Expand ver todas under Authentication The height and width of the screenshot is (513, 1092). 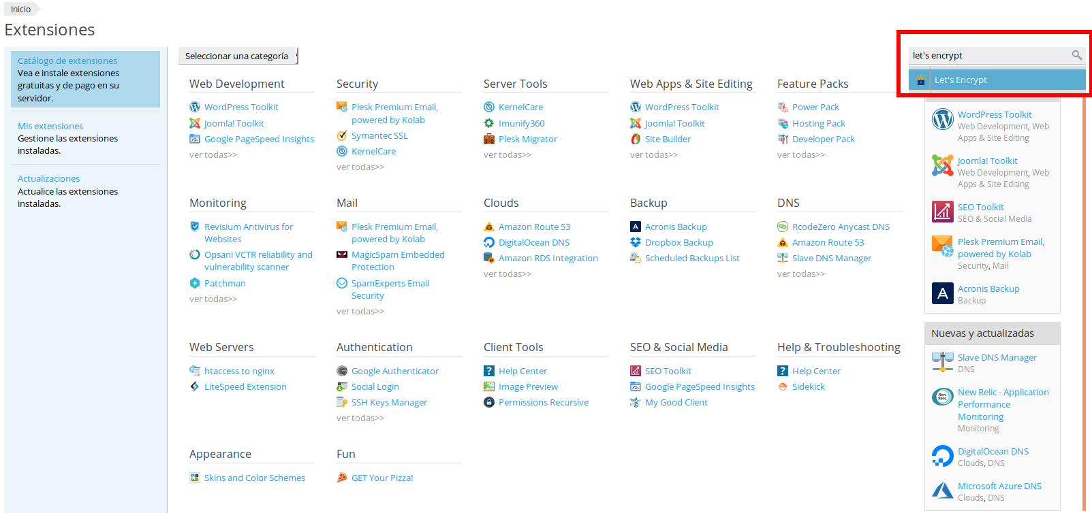click(360, 418)
